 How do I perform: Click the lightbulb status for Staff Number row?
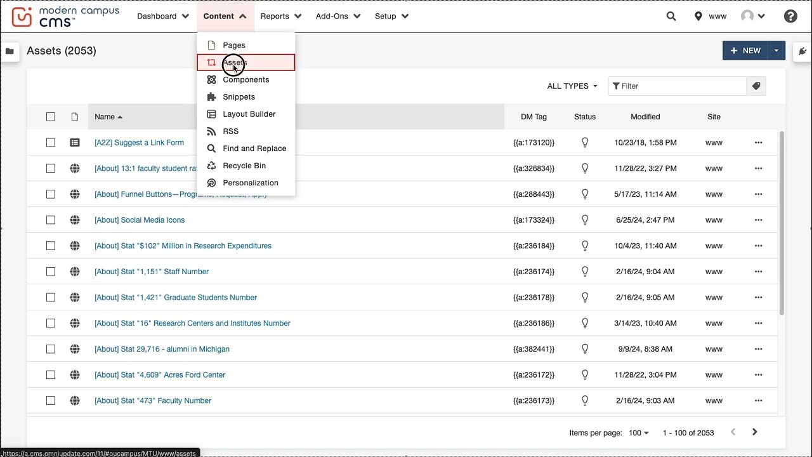(x=585, y=272)
